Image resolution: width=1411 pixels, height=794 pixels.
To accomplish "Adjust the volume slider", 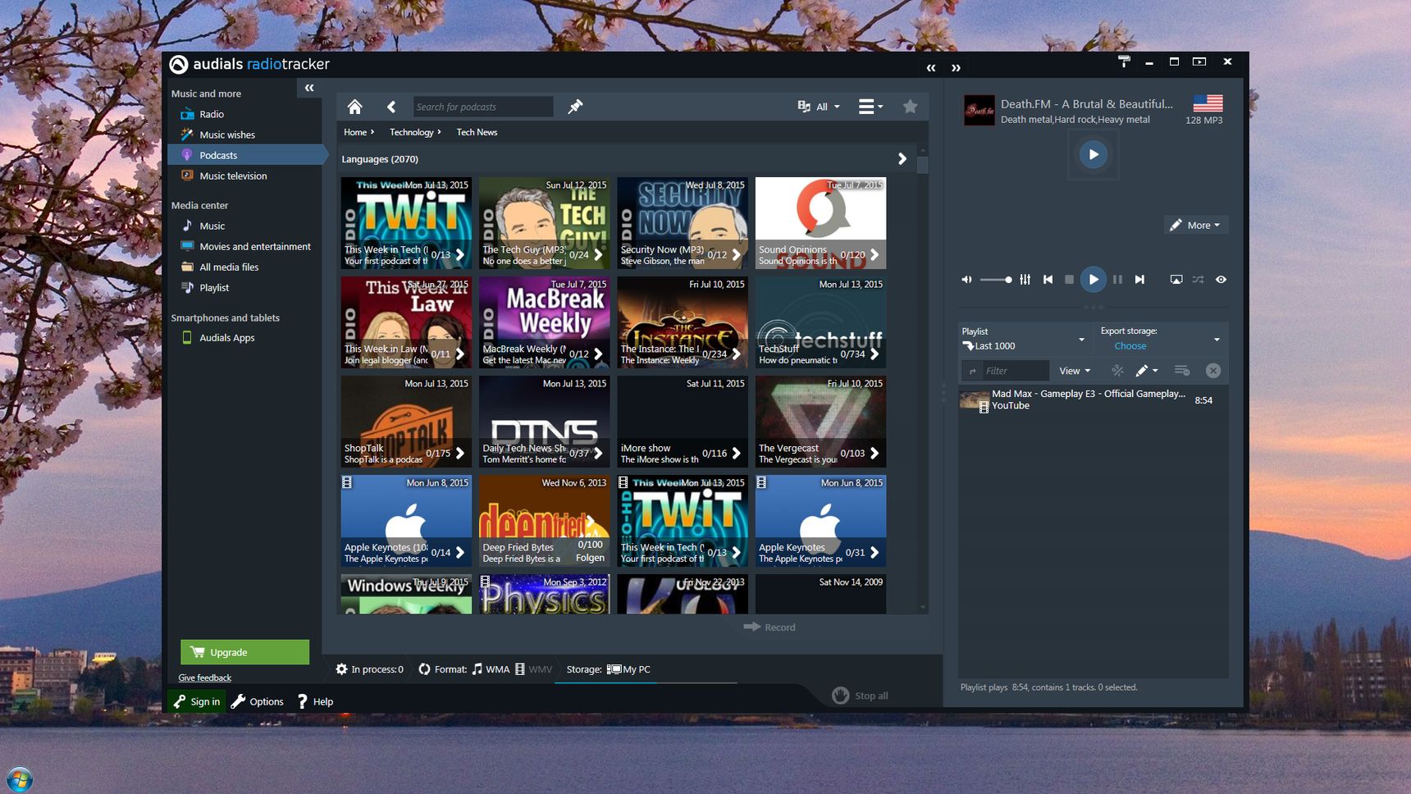I will pos(996,280).
